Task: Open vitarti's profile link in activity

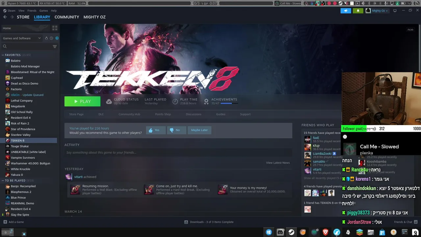Action: pos(78,177)
